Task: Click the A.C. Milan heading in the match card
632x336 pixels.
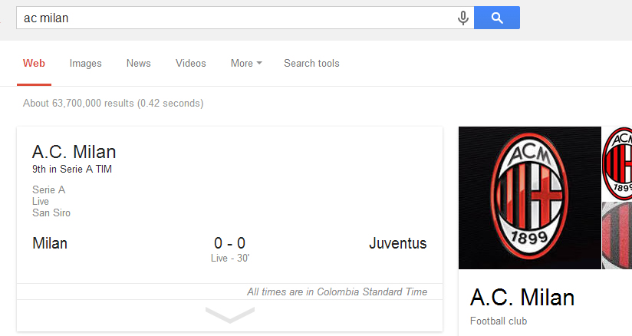Action: click(x=74, y=152)
